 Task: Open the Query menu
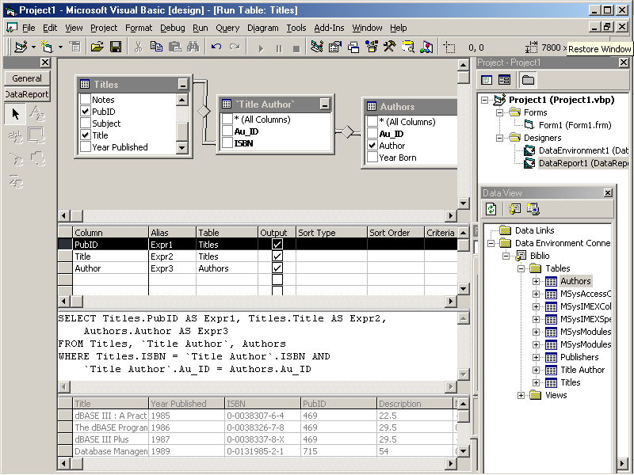[x=227, y=28]
